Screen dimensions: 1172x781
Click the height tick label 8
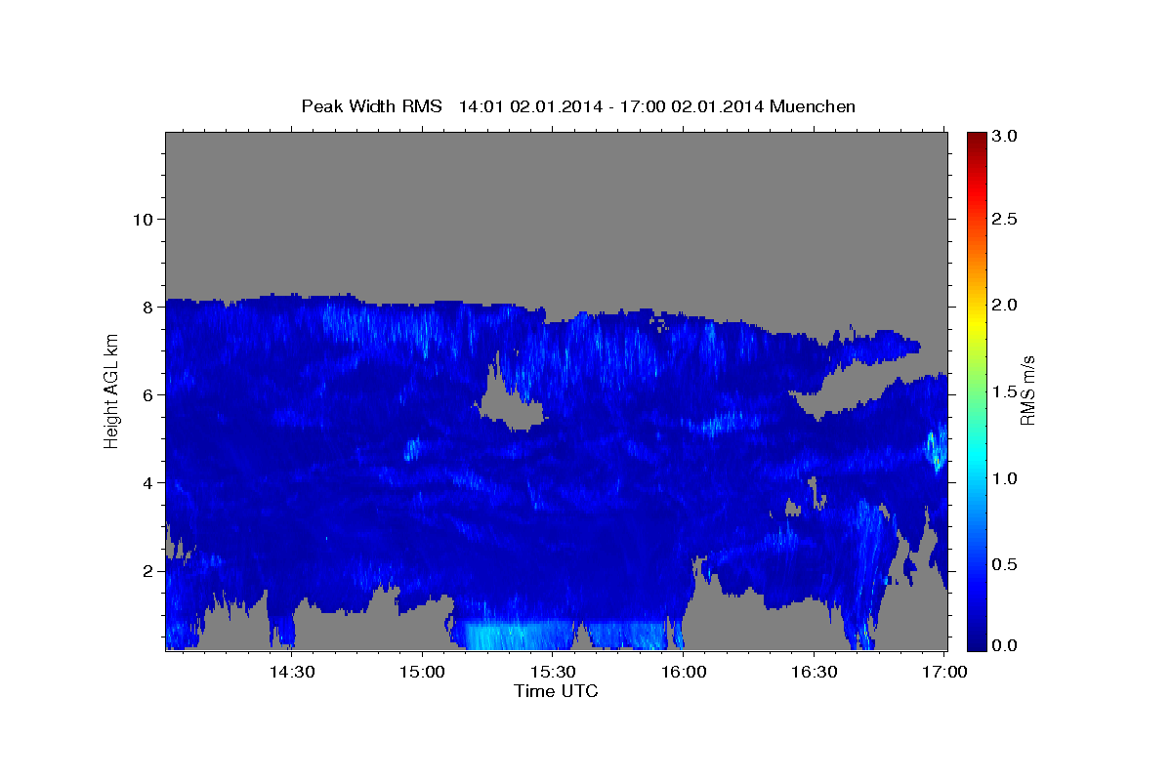click(147, 307)
